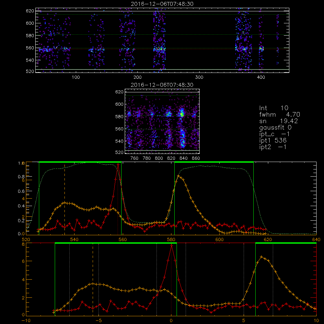Click the orange peak near 6 in bottom plot

tap(261, 257)
